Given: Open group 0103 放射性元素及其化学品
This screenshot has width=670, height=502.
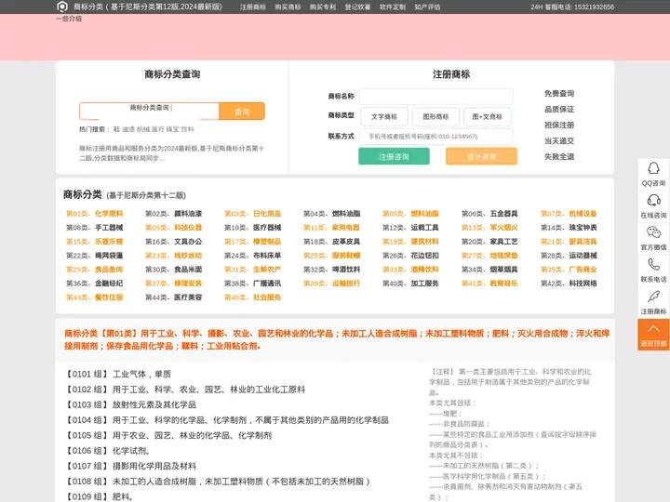Looking at the screenshot, I should point(130,404).
